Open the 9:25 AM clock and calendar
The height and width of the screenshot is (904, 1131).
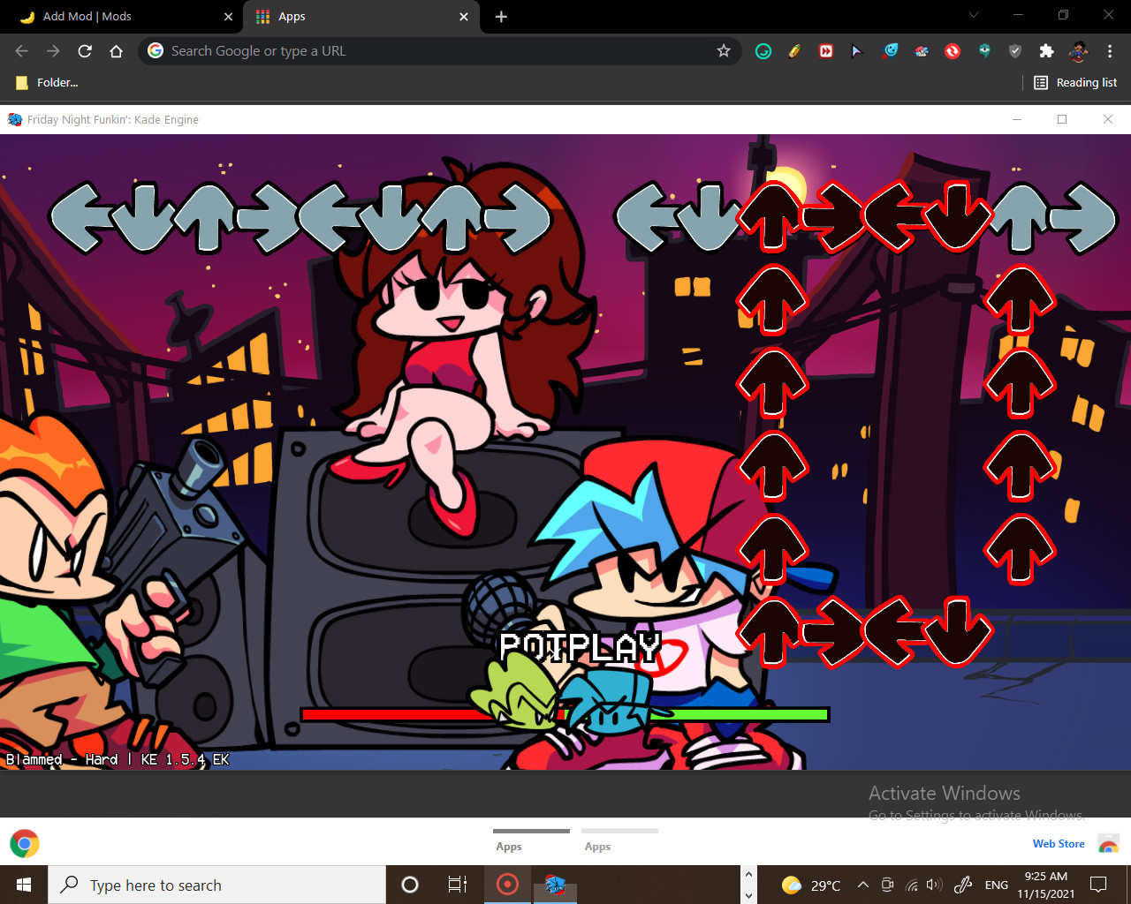(1046, 885)
